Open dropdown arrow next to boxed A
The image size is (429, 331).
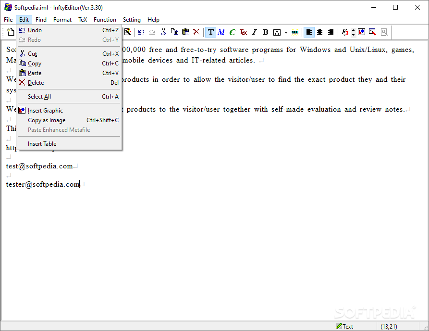point(286,32)
